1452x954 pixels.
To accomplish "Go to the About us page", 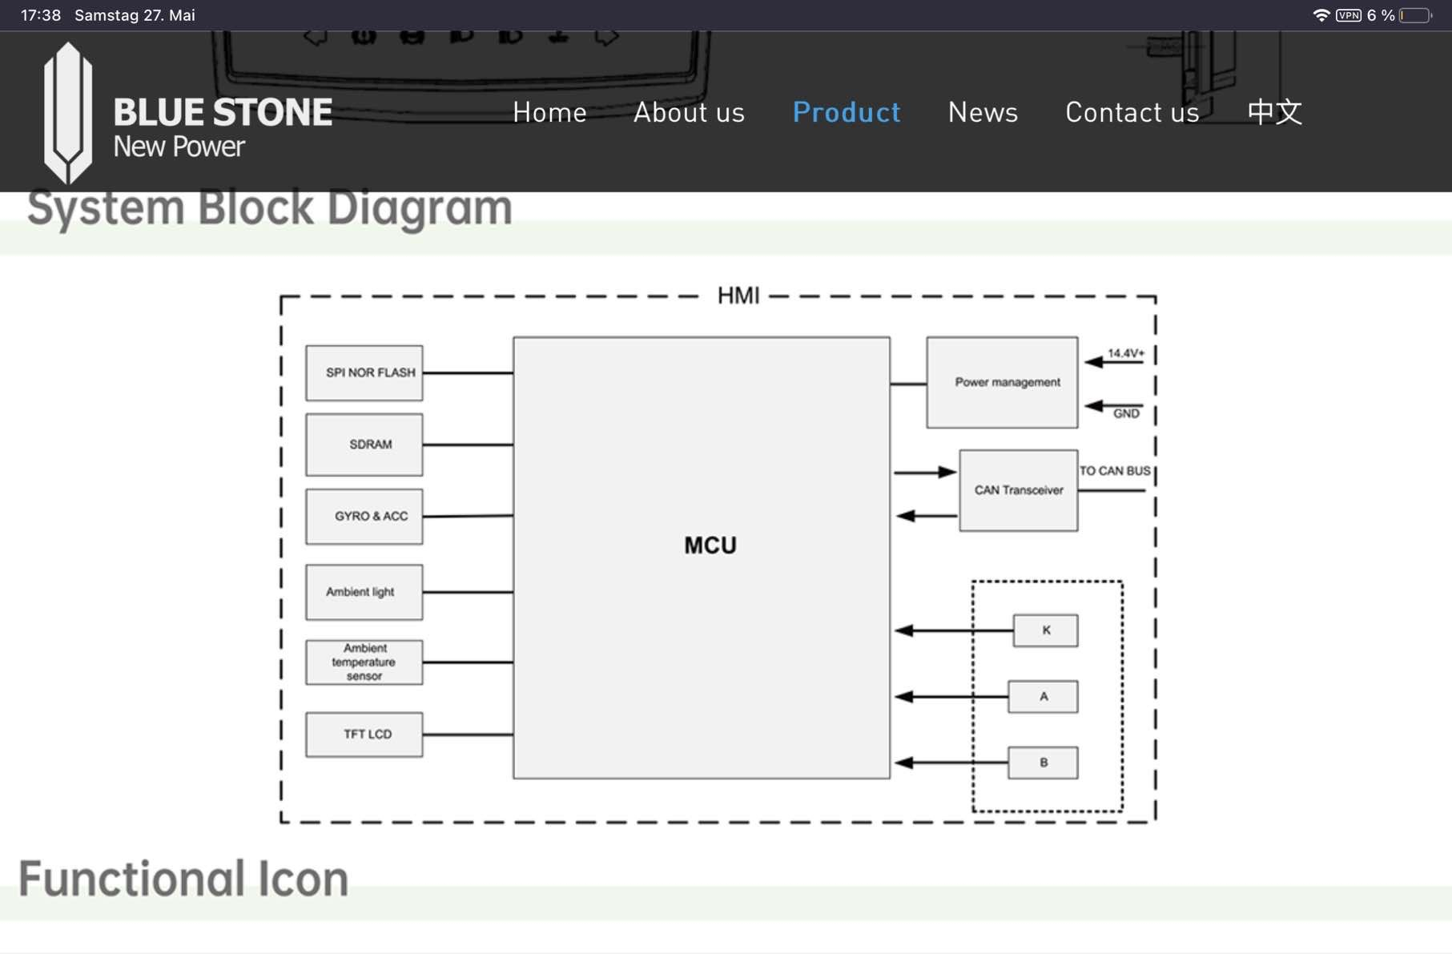I will [689, 113].
